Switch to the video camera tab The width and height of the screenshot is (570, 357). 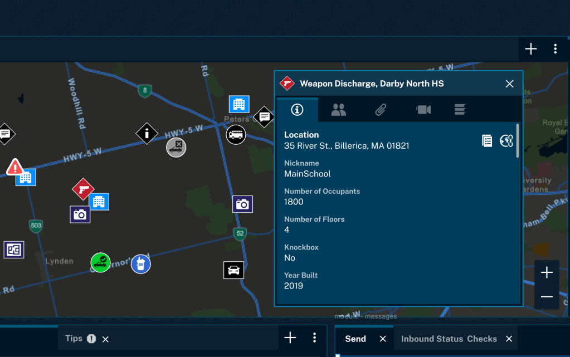click(423, 110)
